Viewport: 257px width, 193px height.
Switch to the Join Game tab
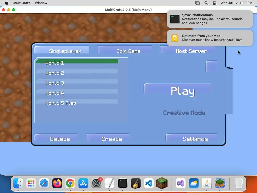[x=125, y=50]
